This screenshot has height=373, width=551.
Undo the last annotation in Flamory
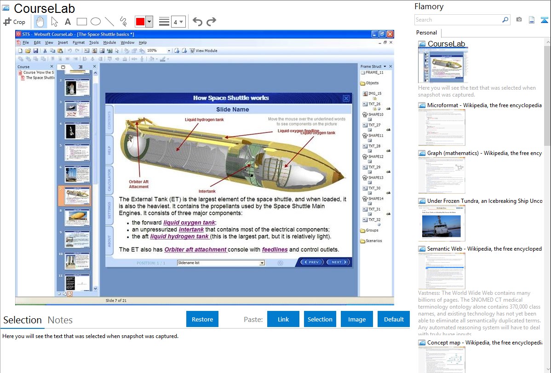[x=197, y=22]
